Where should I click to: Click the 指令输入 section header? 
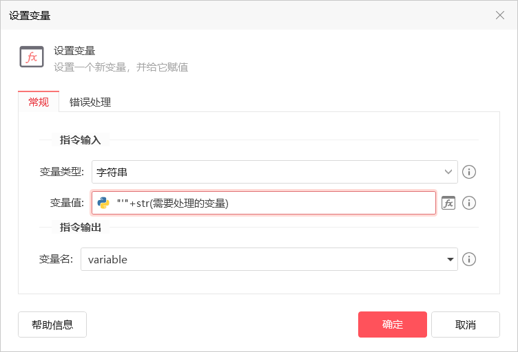click(81, 140)
